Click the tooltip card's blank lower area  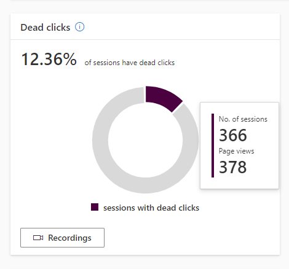coord(239,183)
